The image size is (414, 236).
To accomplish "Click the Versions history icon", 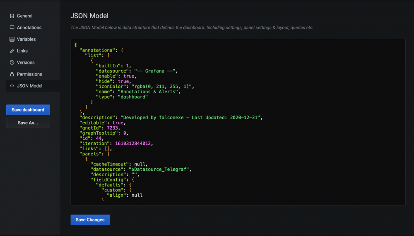I will [12, 62].
